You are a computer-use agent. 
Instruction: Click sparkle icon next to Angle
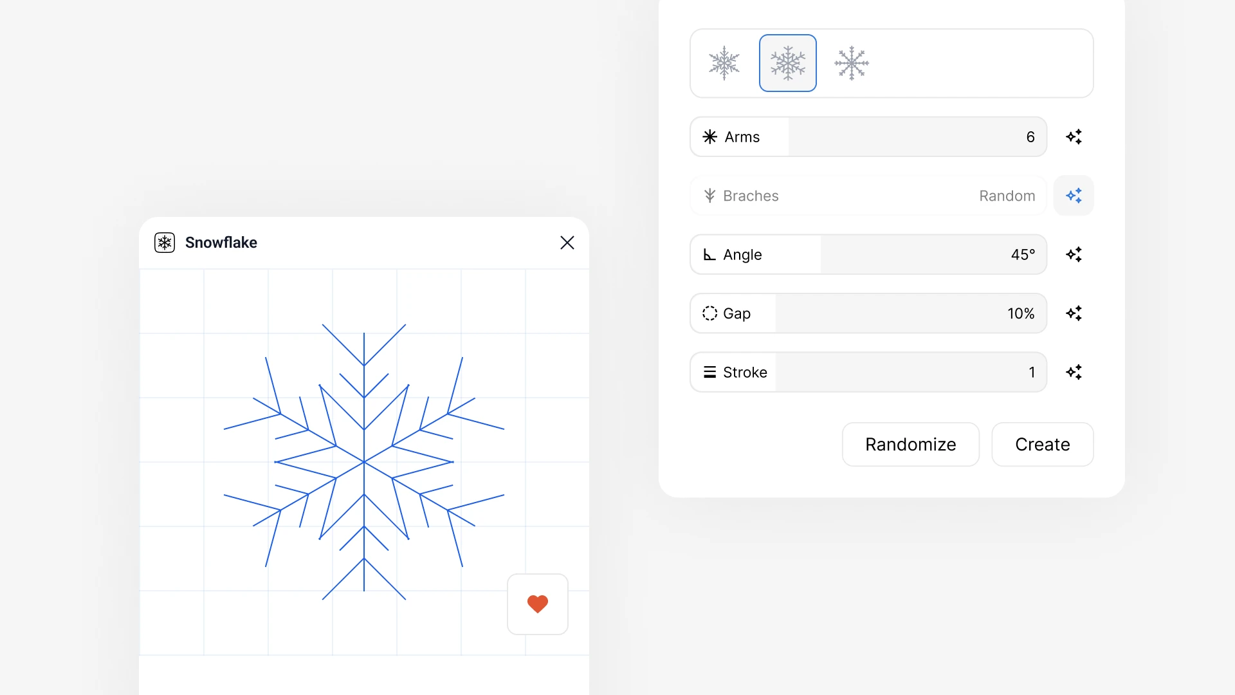pos(1074,254)
